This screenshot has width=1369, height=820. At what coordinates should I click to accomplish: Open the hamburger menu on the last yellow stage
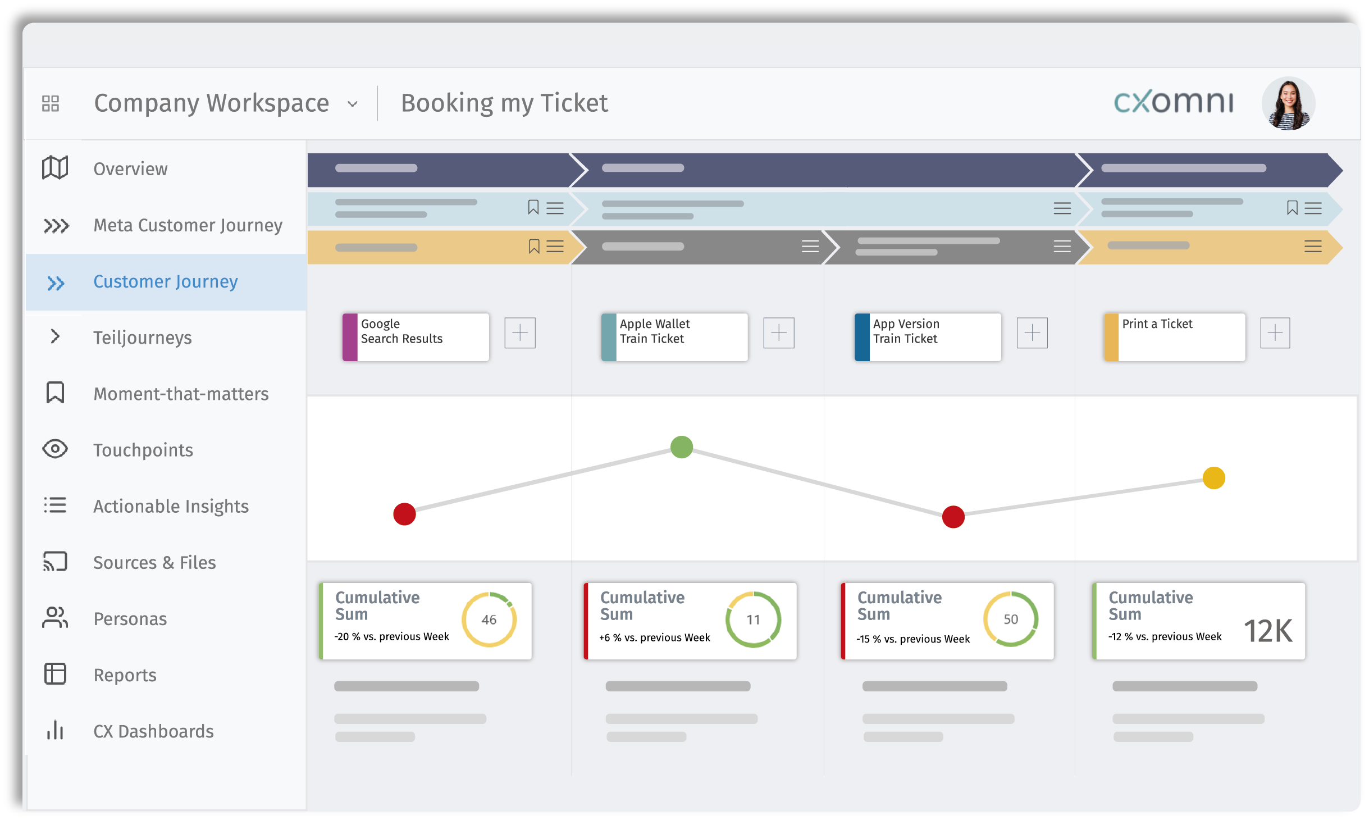(1312, 246)
